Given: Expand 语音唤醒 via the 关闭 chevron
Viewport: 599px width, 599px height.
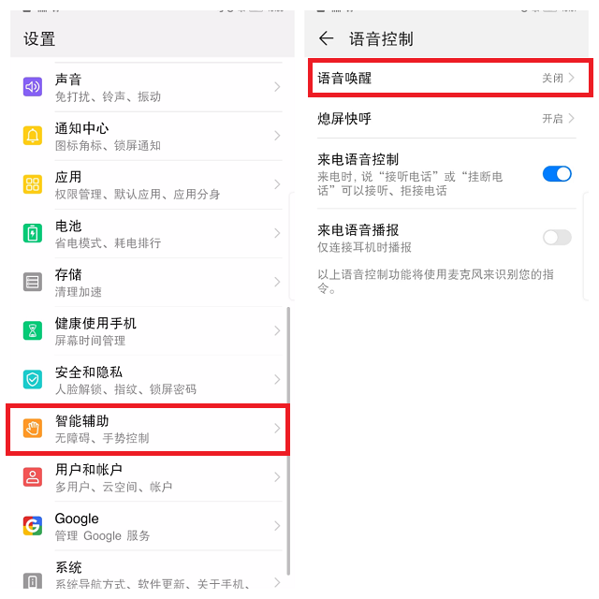Looking at the screenshot, I should pos(571,78).
